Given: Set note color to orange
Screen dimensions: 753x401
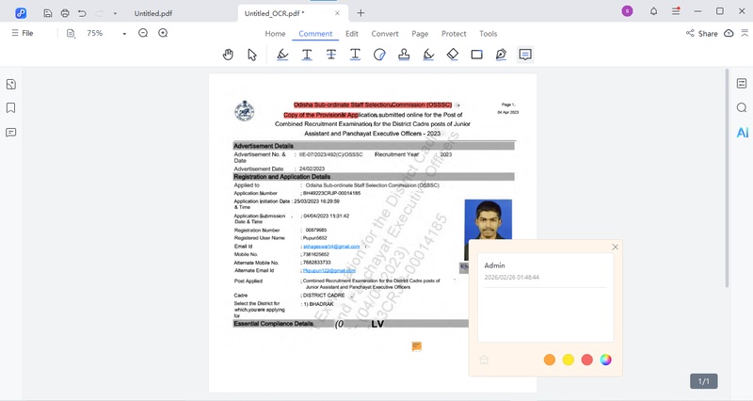Looking at the screenshot, I should tap(550, 360).
